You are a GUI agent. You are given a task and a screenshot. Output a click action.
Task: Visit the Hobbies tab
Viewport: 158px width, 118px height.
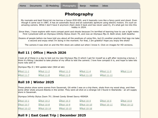pos(94,6)
